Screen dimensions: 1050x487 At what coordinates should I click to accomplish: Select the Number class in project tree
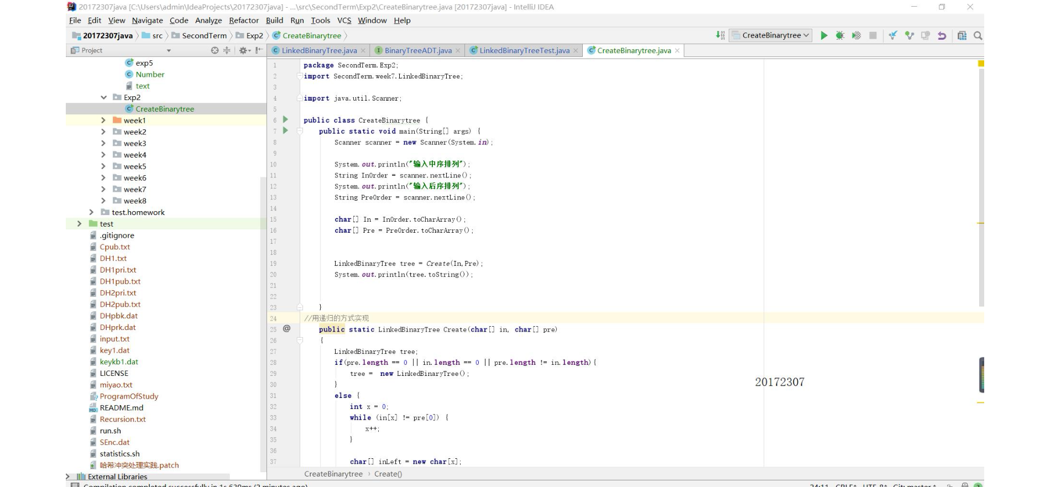[x=150, y=75]
